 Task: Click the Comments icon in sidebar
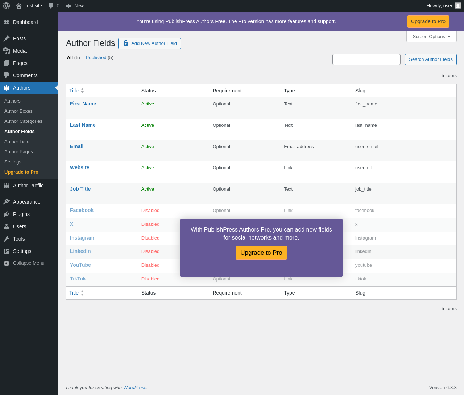click(7, 75)
